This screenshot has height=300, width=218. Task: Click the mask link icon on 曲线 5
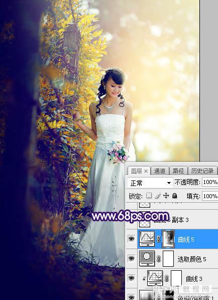click(x=158, y=239)
